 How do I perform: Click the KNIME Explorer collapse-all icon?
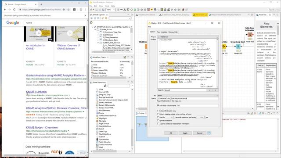(x=95, y=18)
